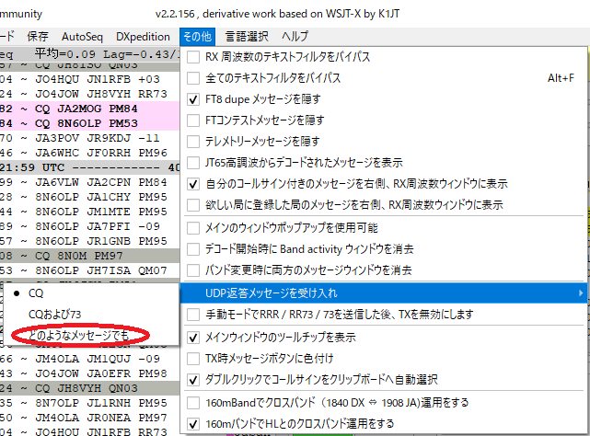
Task: Open the 保存 menu
Action: 38,37
